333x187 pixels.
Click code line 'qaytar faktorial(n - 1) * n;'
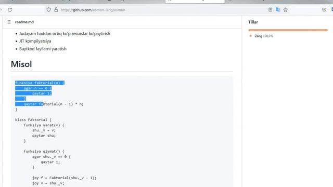tap(54, 104)
